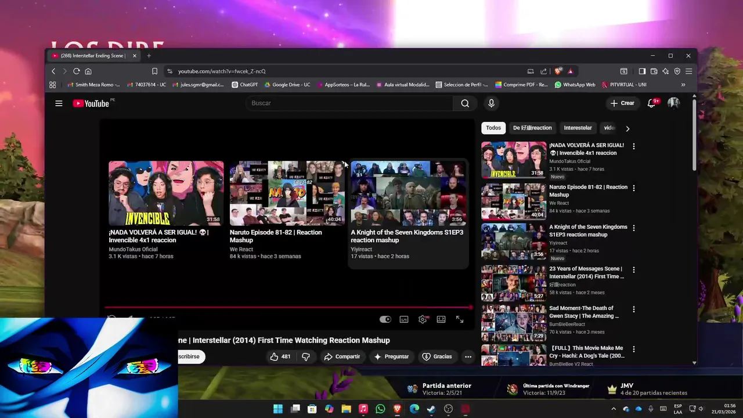Click the Brave Shields lion icon
This screenshot has height=418, width=743.
point(558,71)
